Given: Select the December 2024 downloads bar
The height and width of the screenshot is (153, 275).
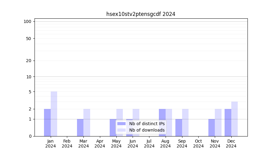Looking at the screenshot, I should 234,119.
